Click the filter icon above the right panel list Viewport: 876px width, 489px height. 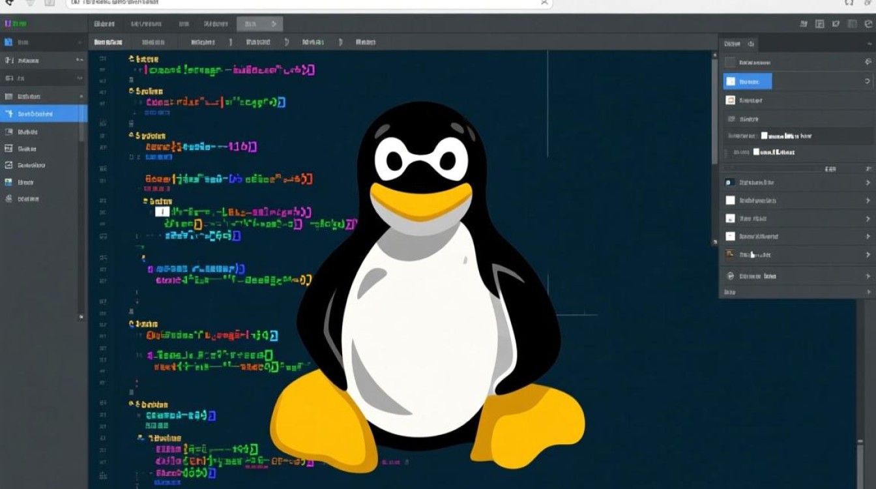click(x=867, y=168)
